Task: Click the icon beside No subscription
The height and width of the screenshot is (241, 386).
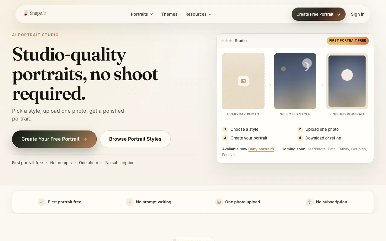Action: click(309, 202)
